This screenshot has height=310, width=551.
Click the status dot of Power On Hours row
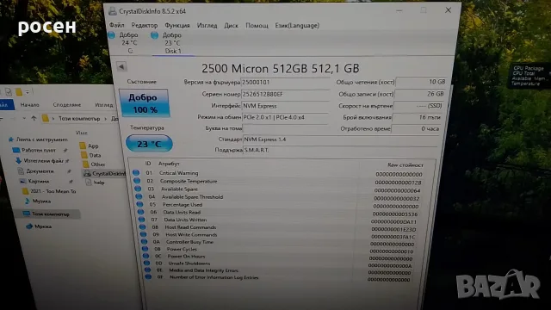[145, 257]
